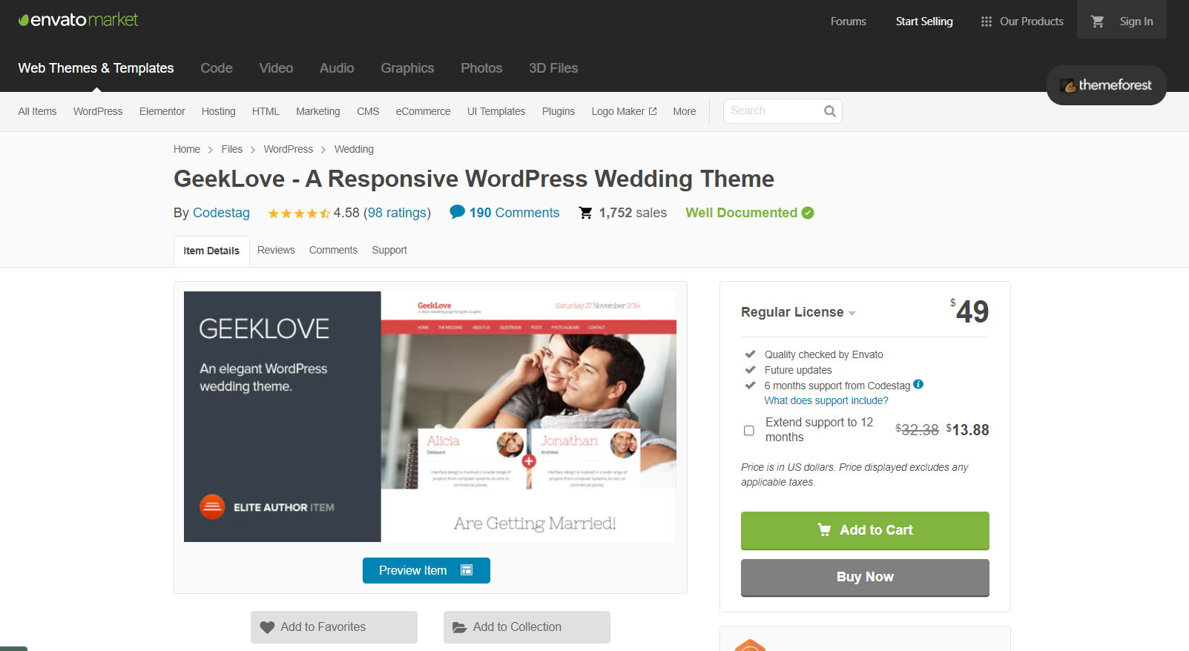1189x651 pixels.
Task: Select the Item Details tab
Action: point(211,251)
